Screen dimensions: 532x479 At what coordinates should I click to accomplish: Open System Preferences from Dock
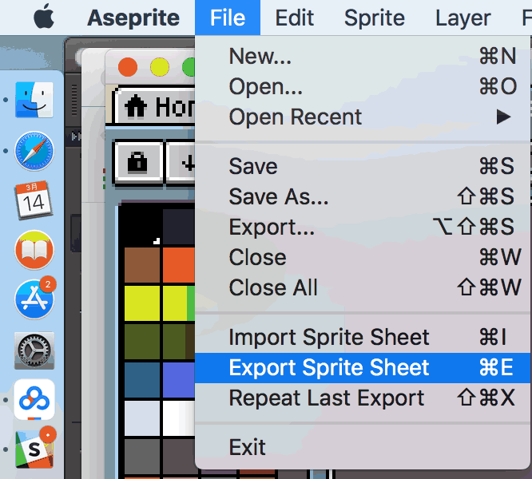pyautogui.click(x=34, y=350)
